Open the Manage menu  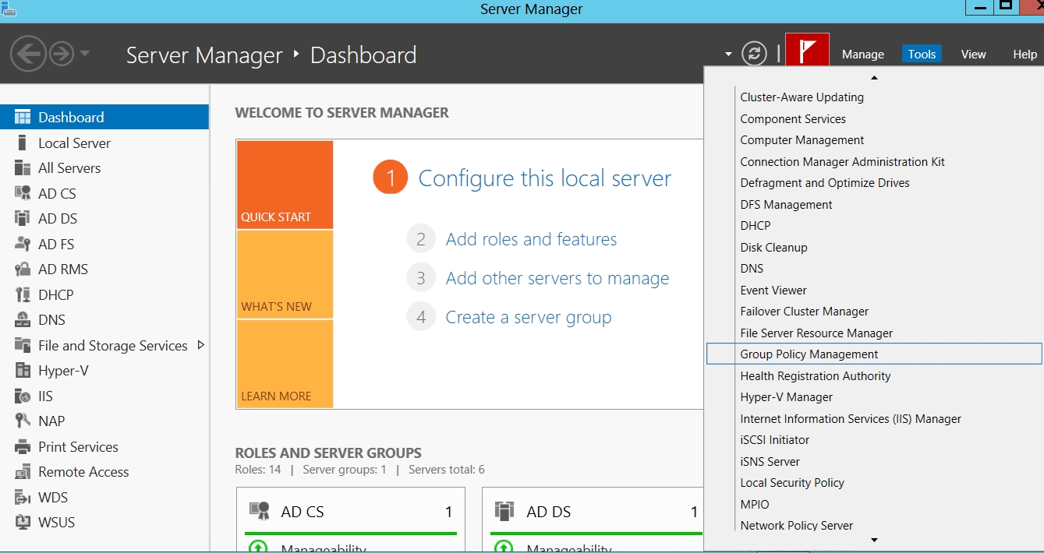click(x=862, y=55)
